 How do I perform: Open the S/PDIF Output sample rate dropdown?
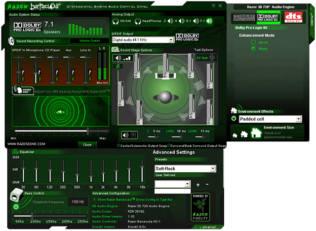click(x=171, y=40)
